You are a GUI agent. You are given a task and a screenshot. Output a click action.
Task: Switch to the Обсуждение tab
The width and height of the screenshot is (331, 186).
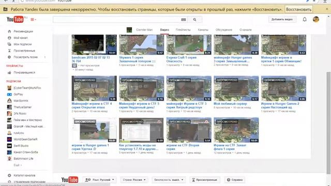click(x=224, y=30)
